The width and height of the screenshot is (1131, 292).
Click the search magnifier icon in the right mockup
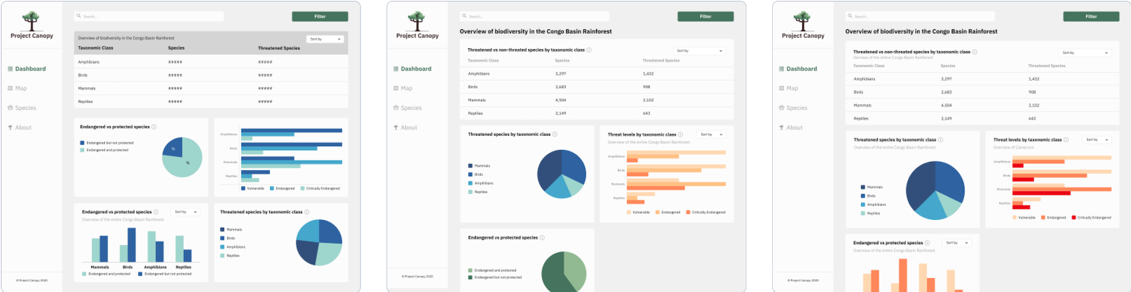click(x=850, y=16)
